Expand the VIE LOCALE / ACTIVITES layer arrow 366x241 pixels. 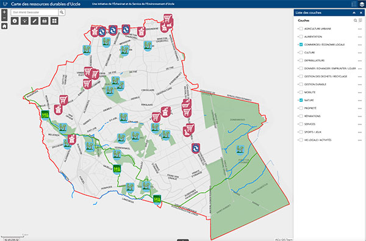click(298, 140)
